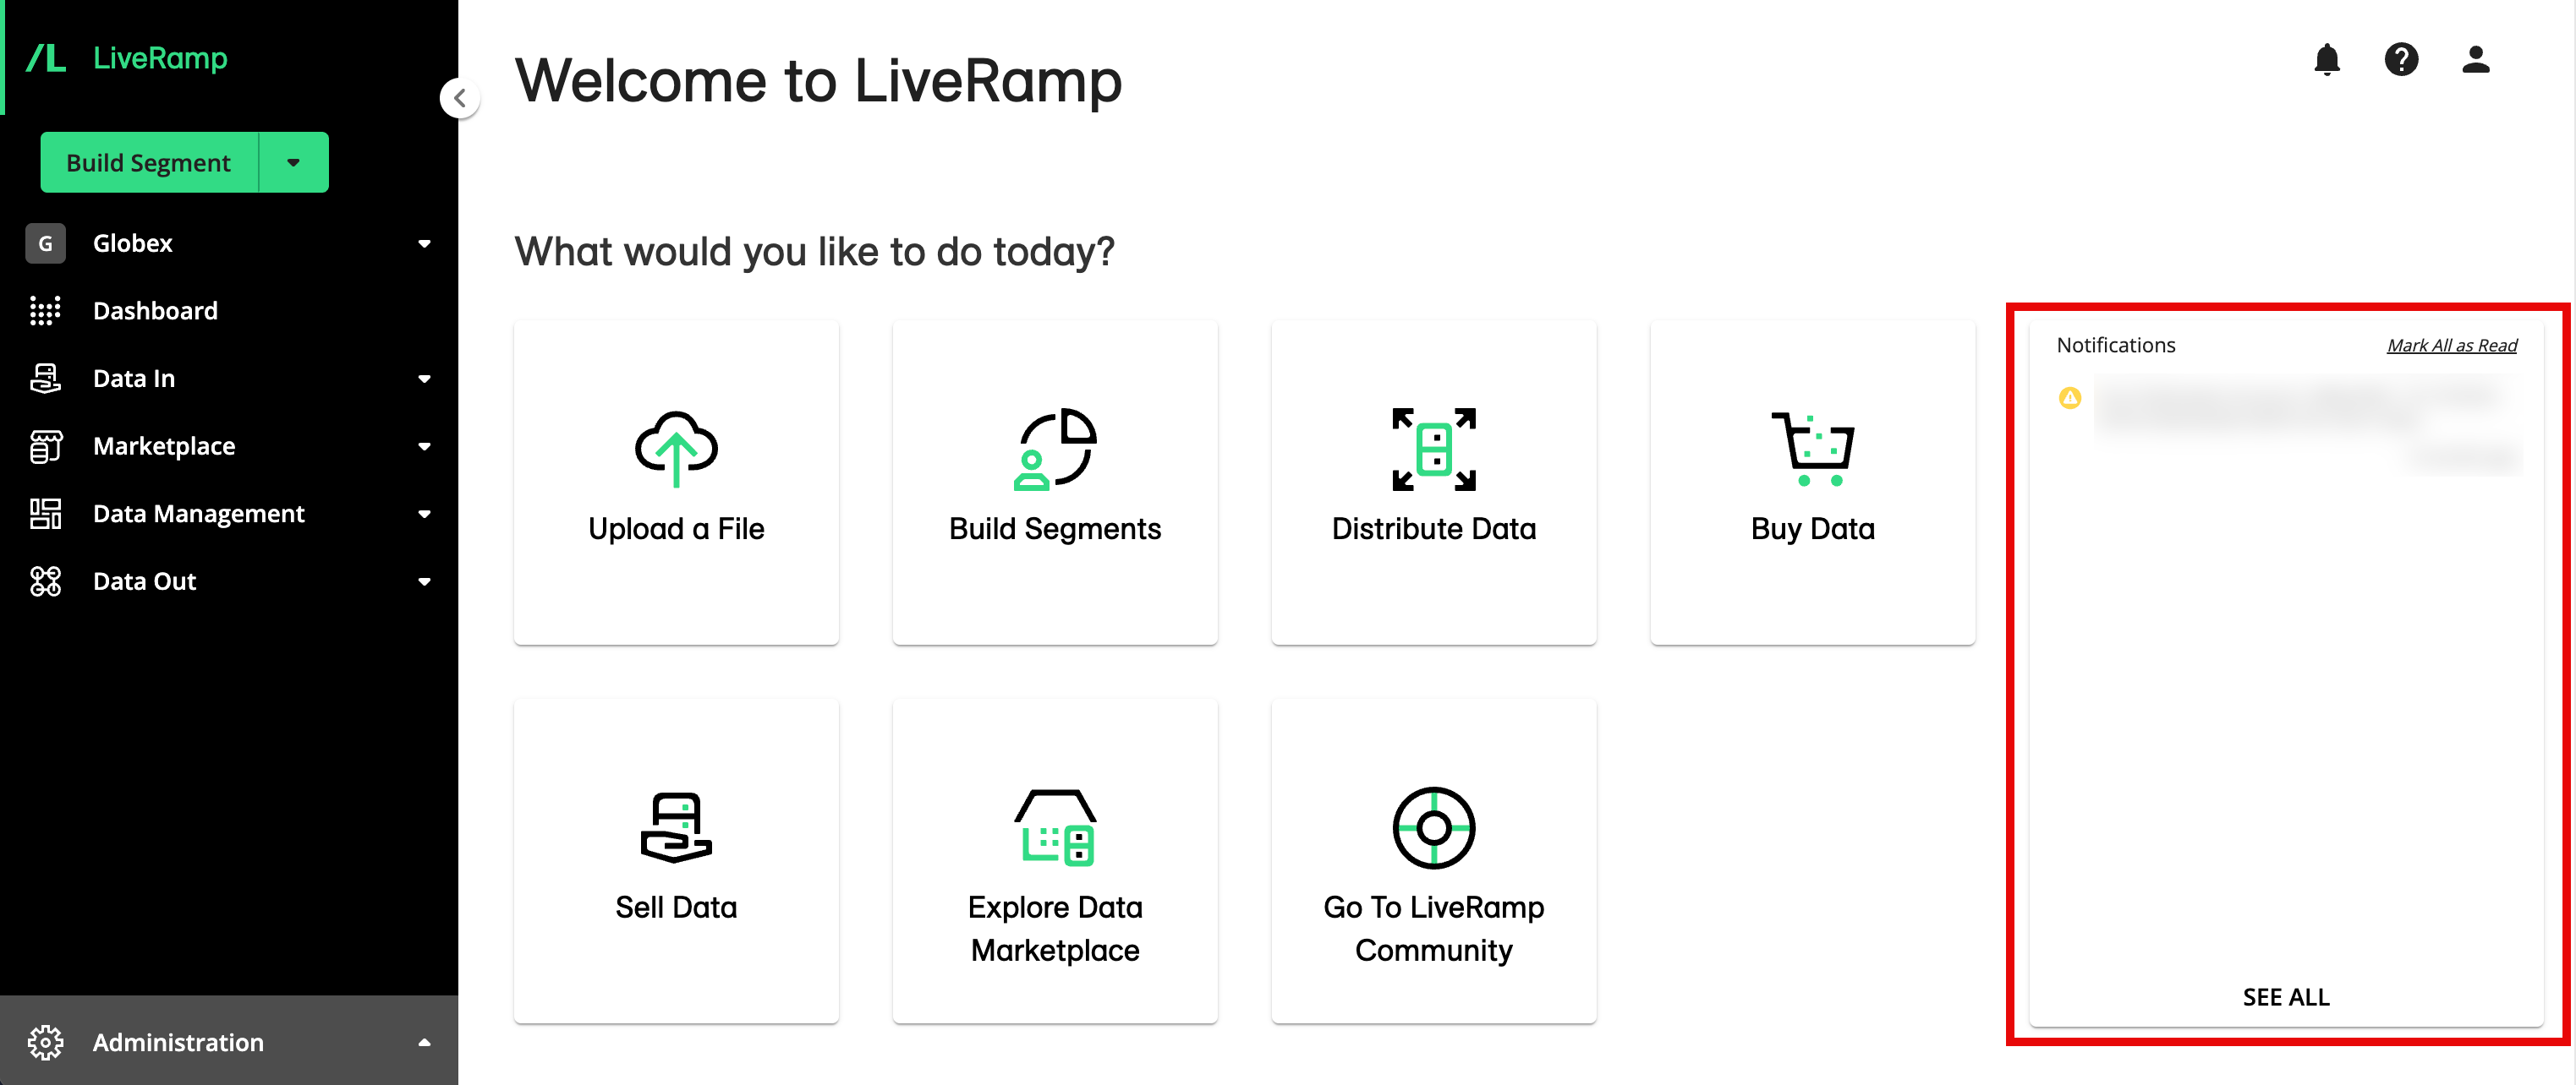
Task: Click the Distribute Data arrows icon
Action: click(x=1433, y=449)
